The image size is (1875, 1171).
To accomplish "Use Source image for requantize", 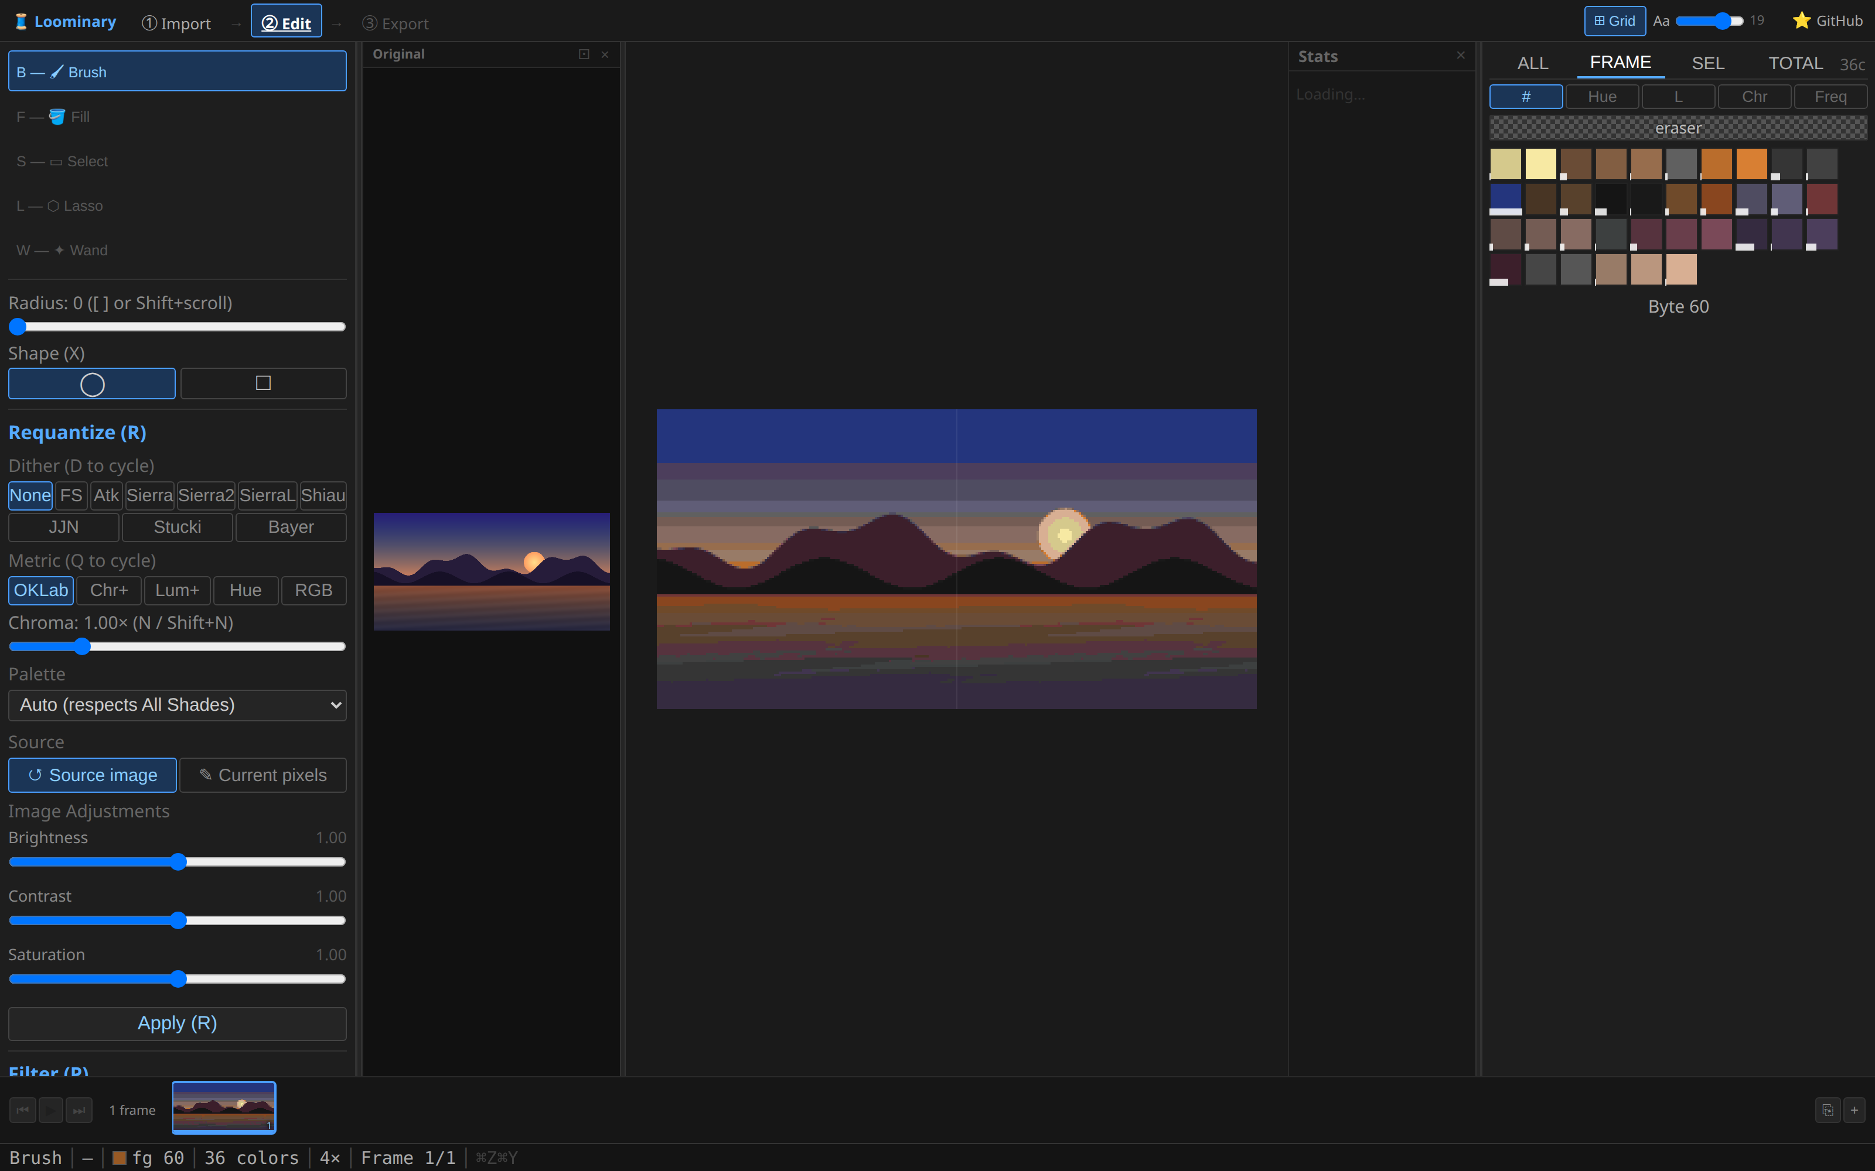I will pos(92,775).
